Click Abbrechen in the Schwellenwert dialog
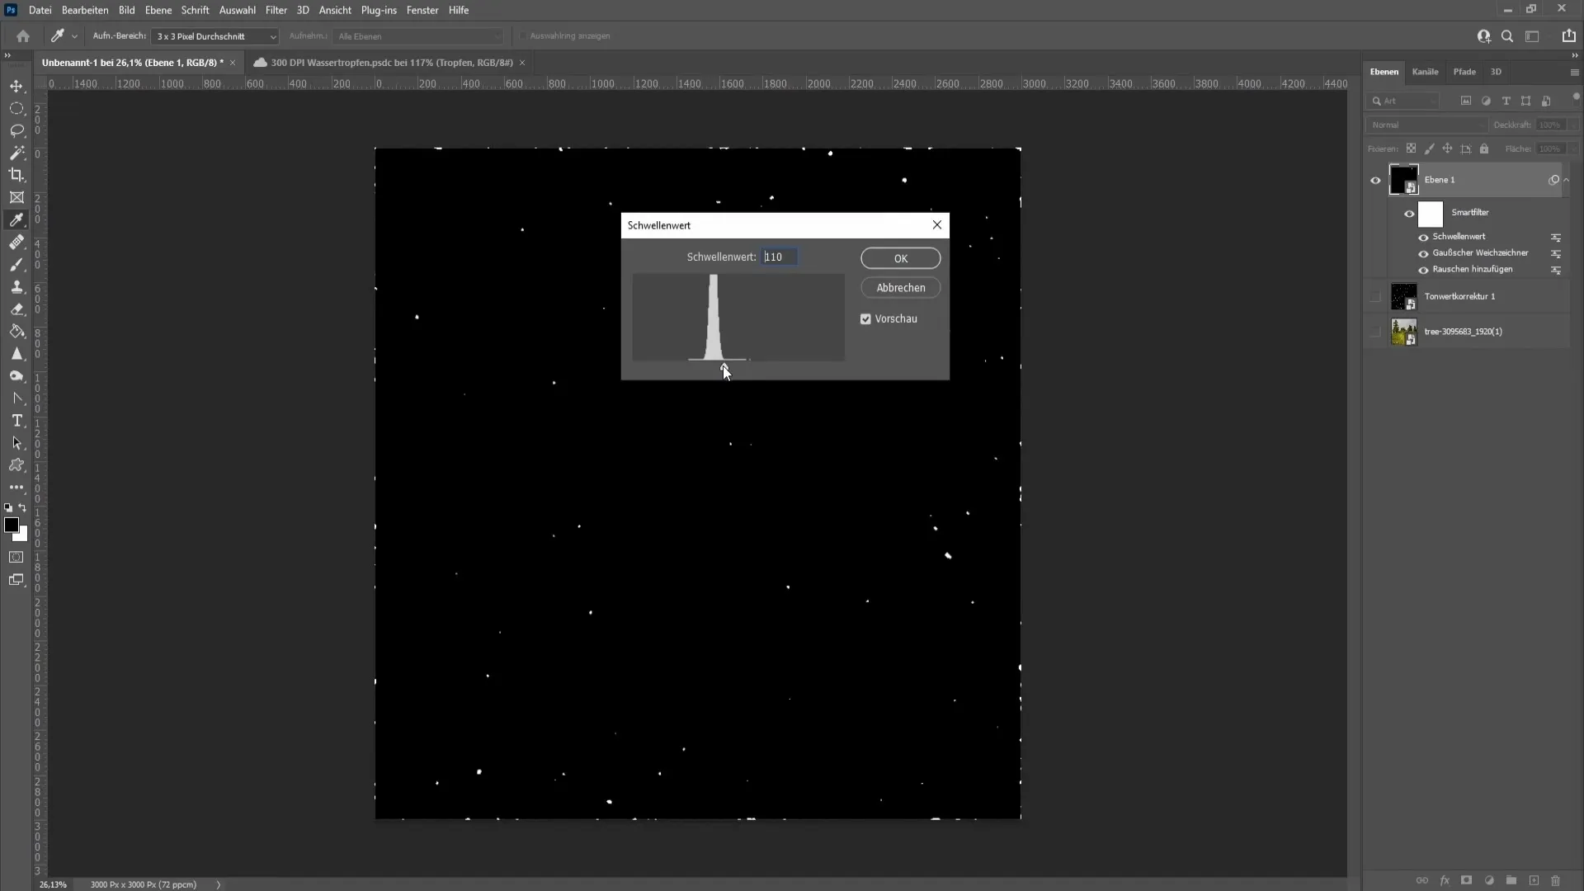 tap(900, 288)
